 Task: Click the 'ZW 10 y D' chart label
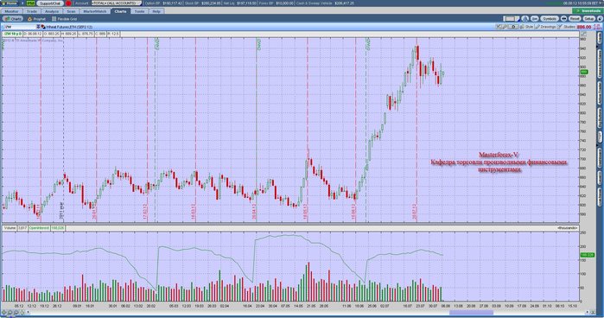[x=13, y=34]
